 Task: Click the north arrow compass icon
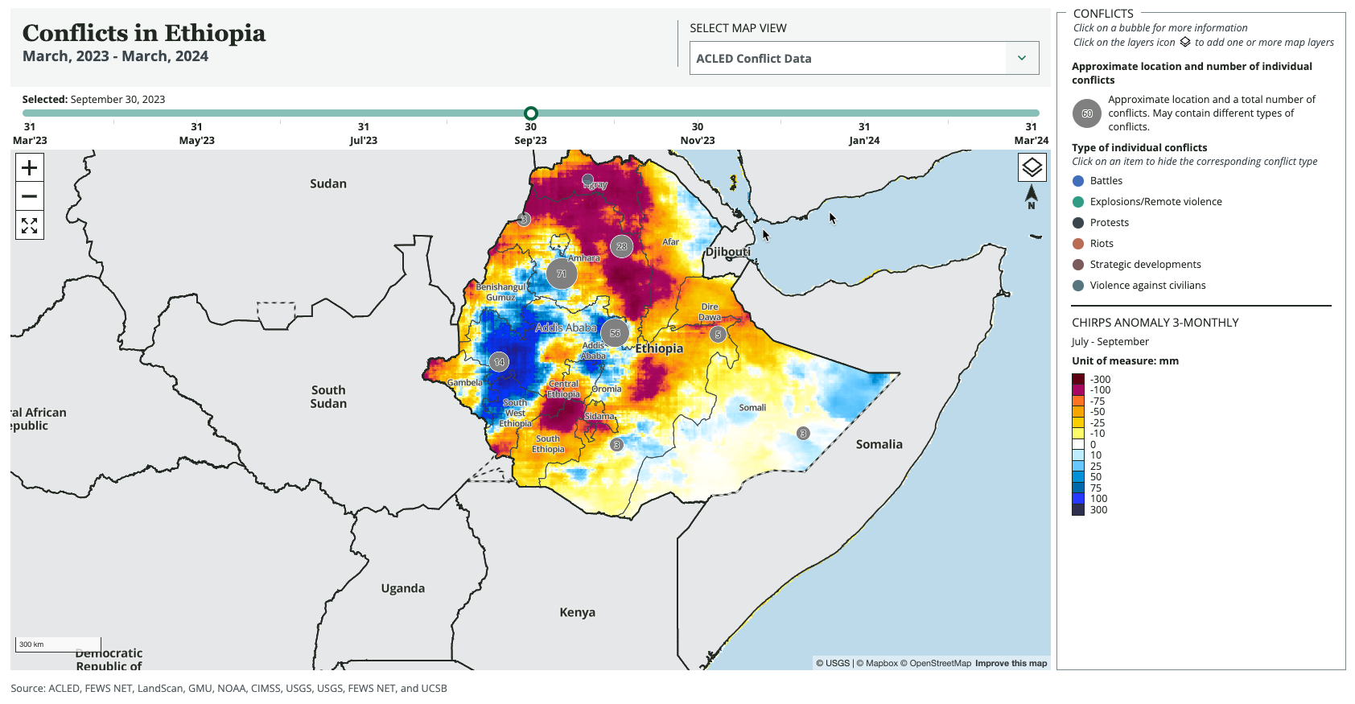pos(1032,196)
